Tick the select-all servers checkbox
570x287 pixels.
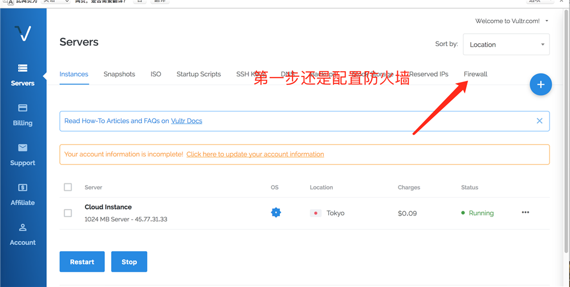click(x=68, y=187)
